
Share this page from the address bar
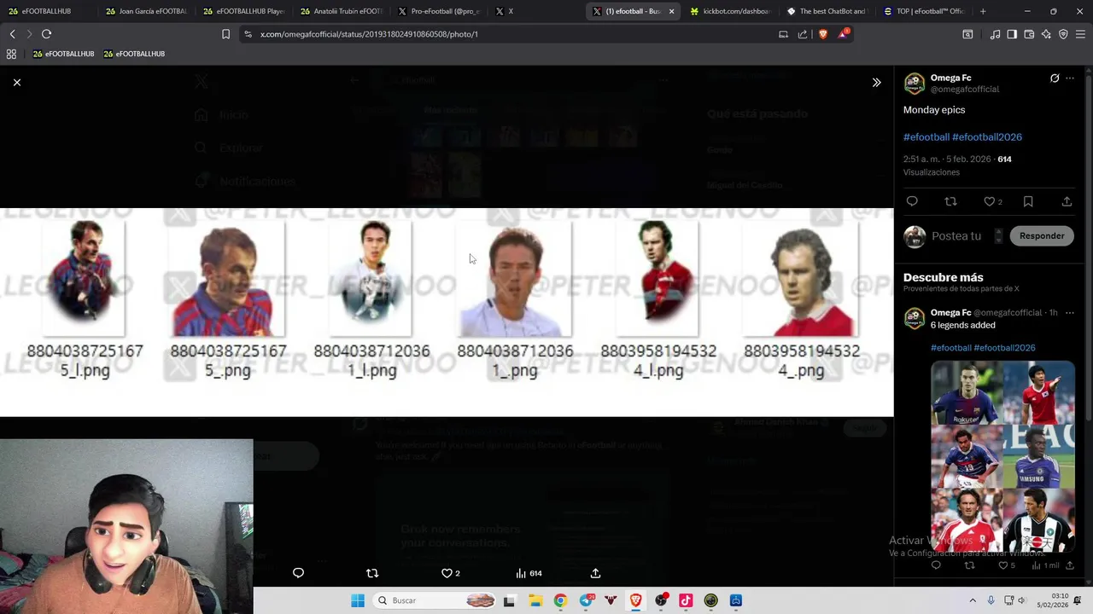pyautogui.click(x=803, y=34)
